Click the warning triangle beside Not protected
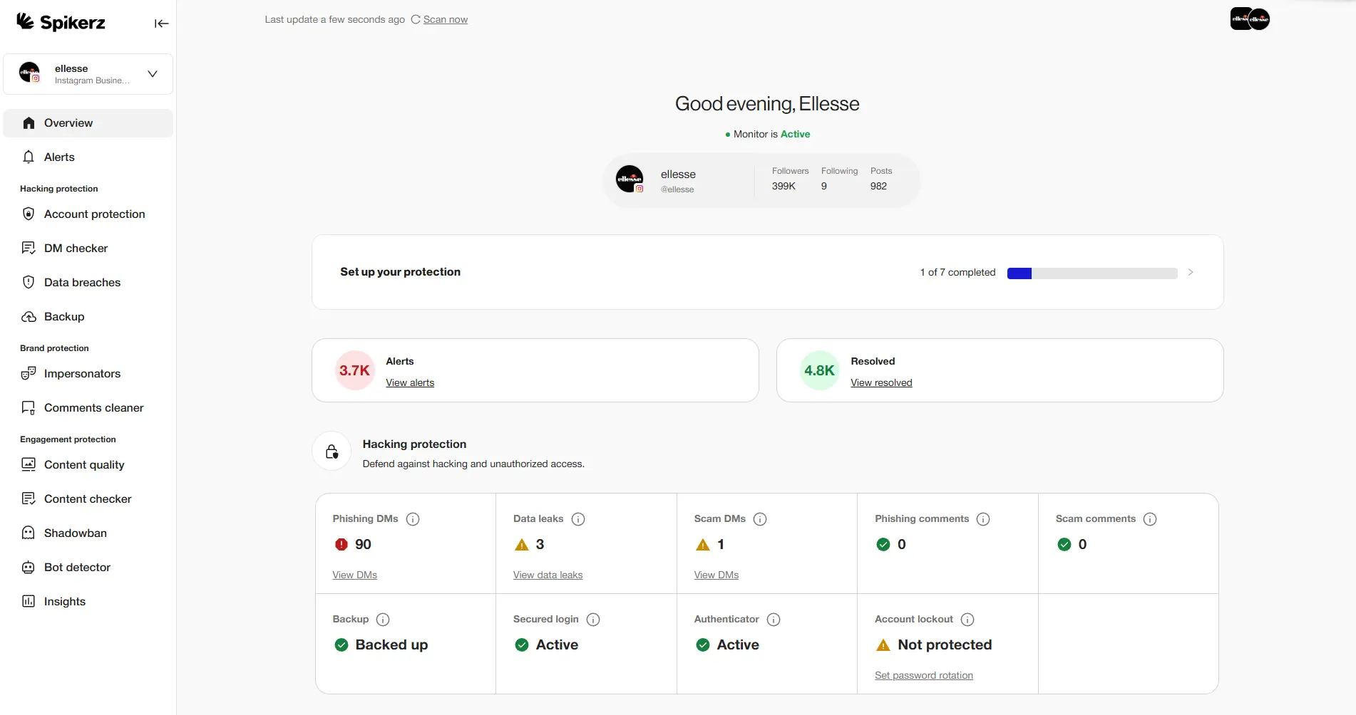The image size is (1356, 715). point(883,645)
